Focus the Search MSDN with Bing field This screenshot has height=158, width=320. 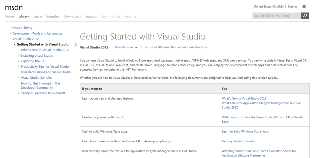coord(276,15)
